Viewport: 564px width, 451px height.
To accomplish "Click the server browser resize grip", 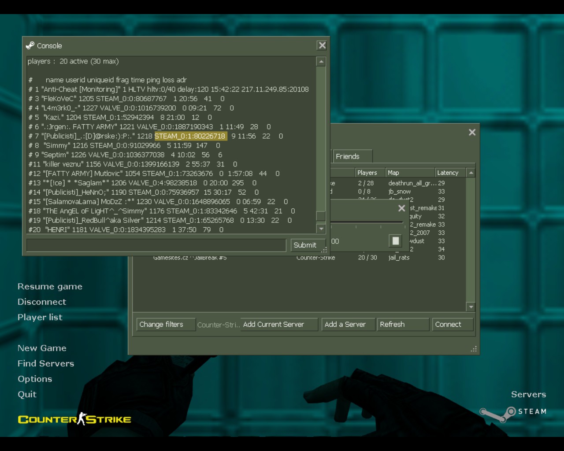I will [474, 349].
